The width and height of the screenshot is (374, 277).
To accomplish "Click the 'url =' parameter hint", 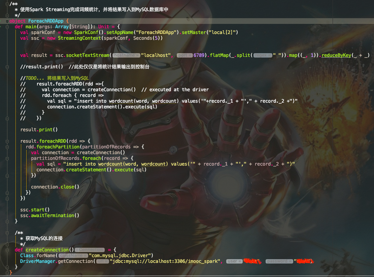I will (103, 261).
